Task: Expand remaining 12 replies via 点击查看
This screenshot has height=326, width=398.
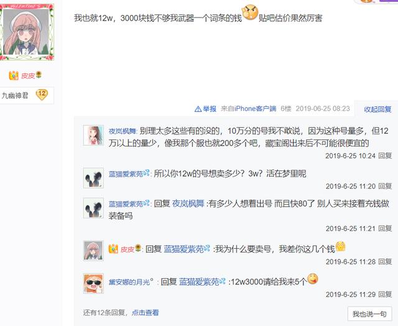Action: click(145, 312)
